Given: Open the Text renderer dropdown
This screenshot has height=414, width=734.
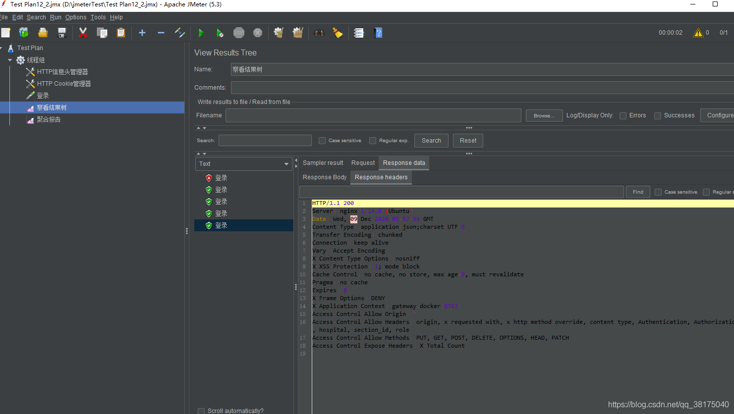Looking at the screenshot, I should point(243,164).
